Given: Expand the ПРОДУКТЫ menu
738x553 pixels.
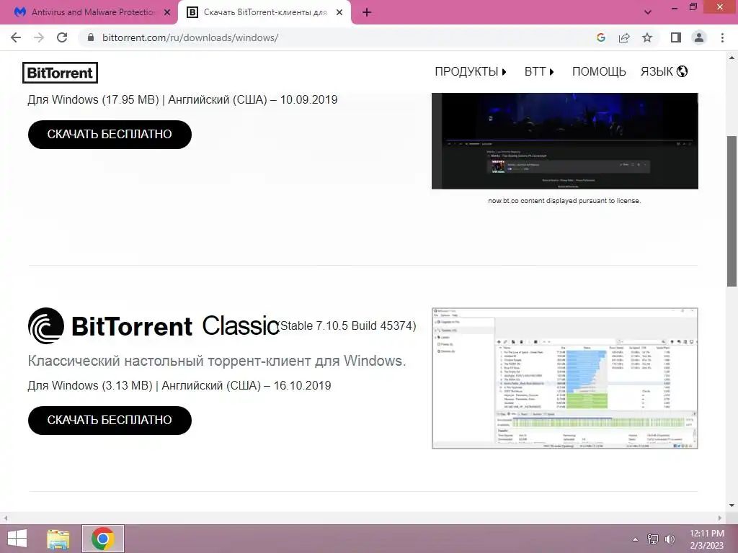Looking at the screenshot, I should pyautogui.click(x=471, y=71).
